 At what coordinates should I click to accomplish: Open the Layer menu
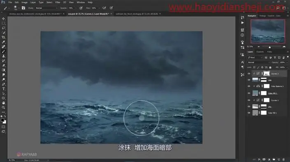click(x=33, y=2)
